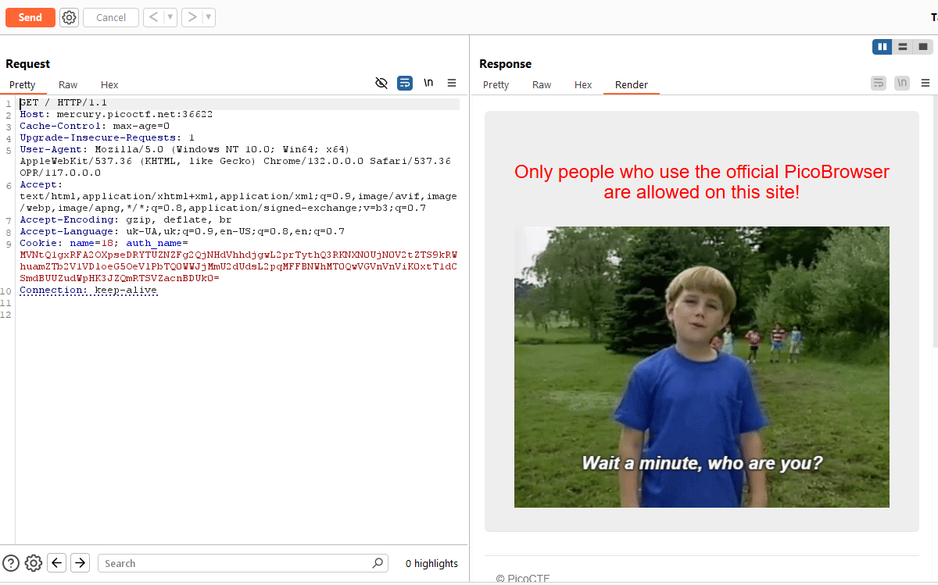Open Response panel hamburger options menu

coord(925,83)
